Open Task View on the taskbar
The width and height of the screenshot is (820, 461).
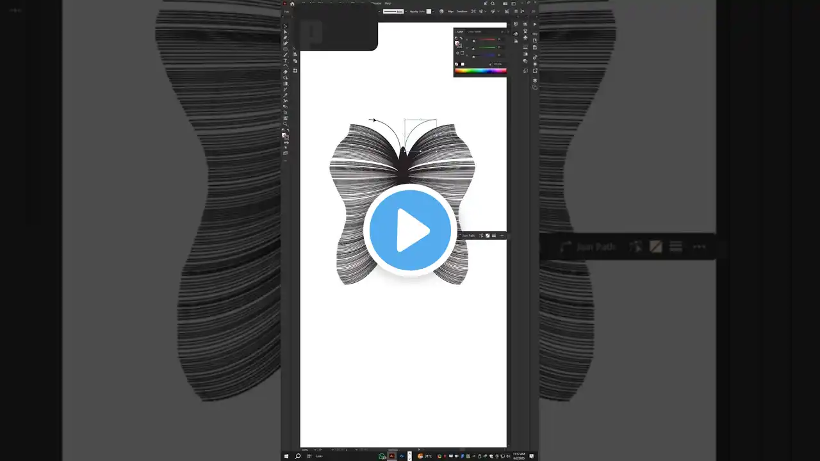point(309,457)
